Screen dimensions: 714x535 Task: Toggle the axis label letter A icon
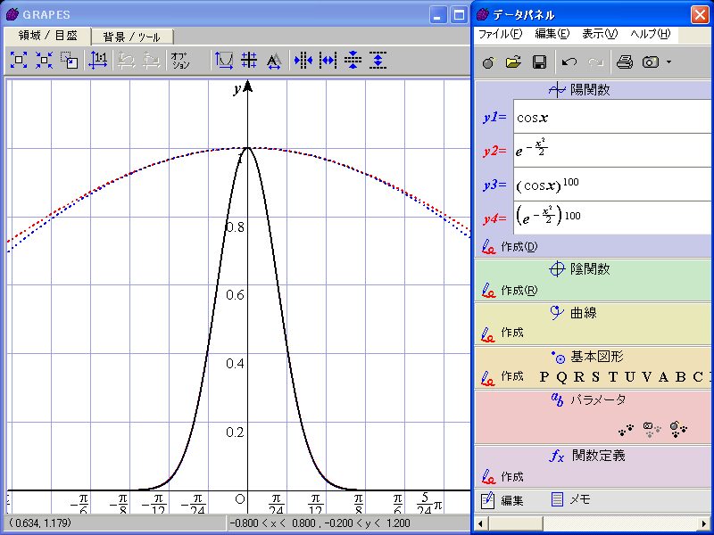274,61
